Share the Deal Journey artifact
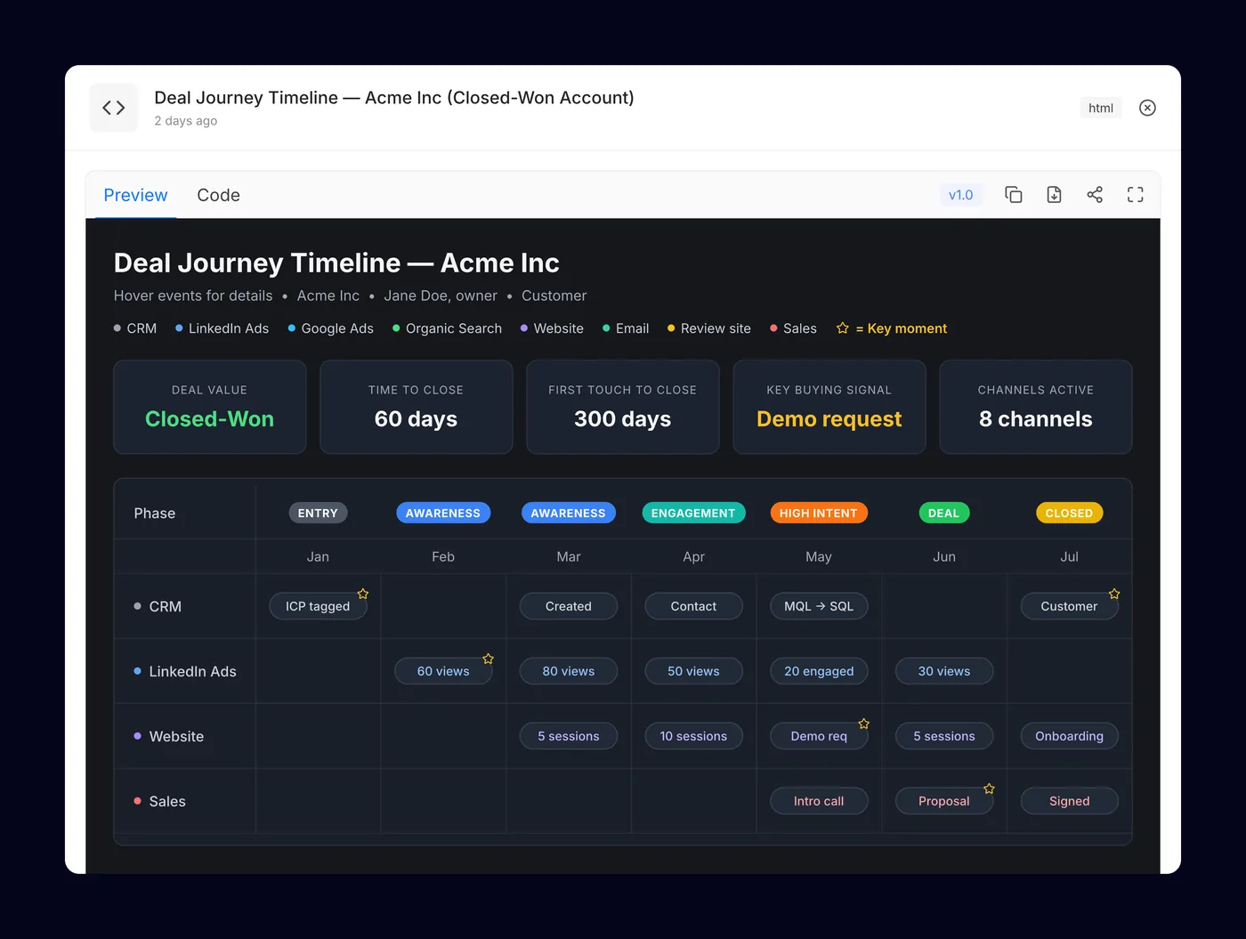The height and width of the screenshot is (939, 1246). pos(1095,195)
